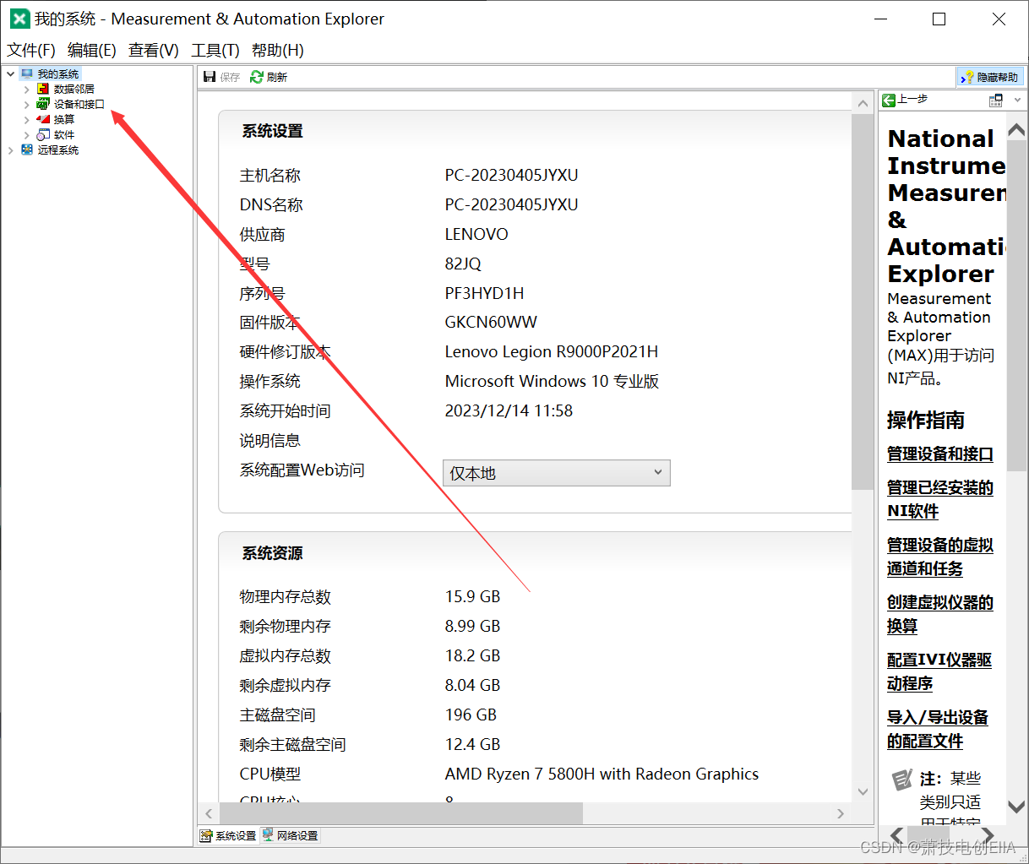Image resolution: width=1029 pixels, height=864 pixels.
Task: Click the 主磁盘空间 value 196 GB
Action: (471, 715)
